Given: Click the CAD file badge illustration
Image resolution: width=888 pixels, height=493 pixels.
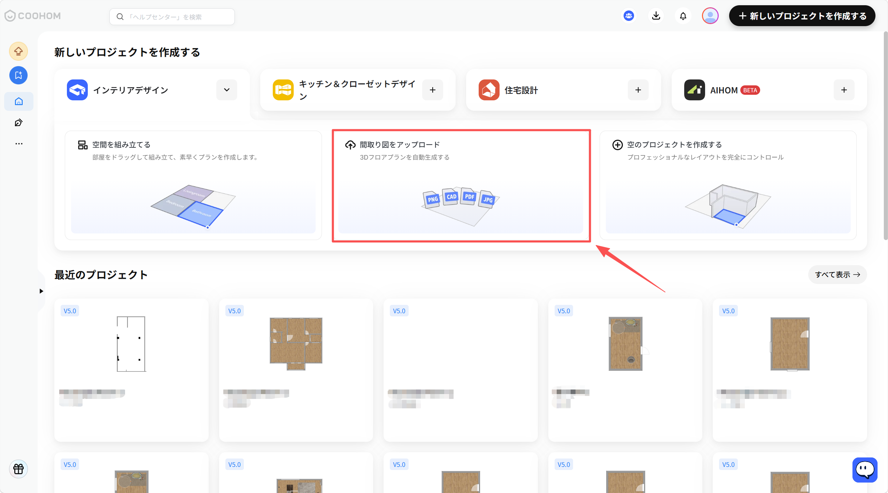Looking at the screenshot, I should (x=451, y=197).
